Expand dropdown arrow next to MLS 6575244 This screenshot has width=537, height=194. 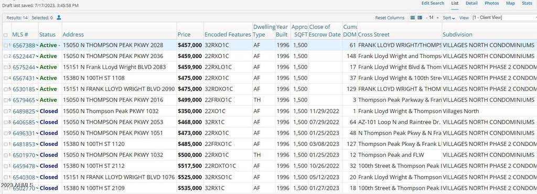(x=37, y=67)
